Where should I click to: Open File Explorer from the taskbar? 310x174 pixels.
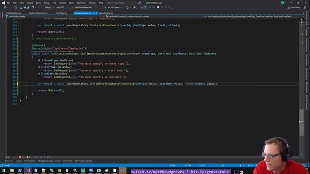tap(12, 171)
